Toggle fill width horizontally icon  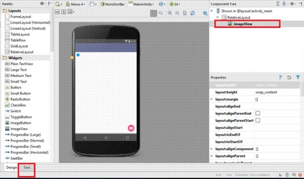coord(57,12)
